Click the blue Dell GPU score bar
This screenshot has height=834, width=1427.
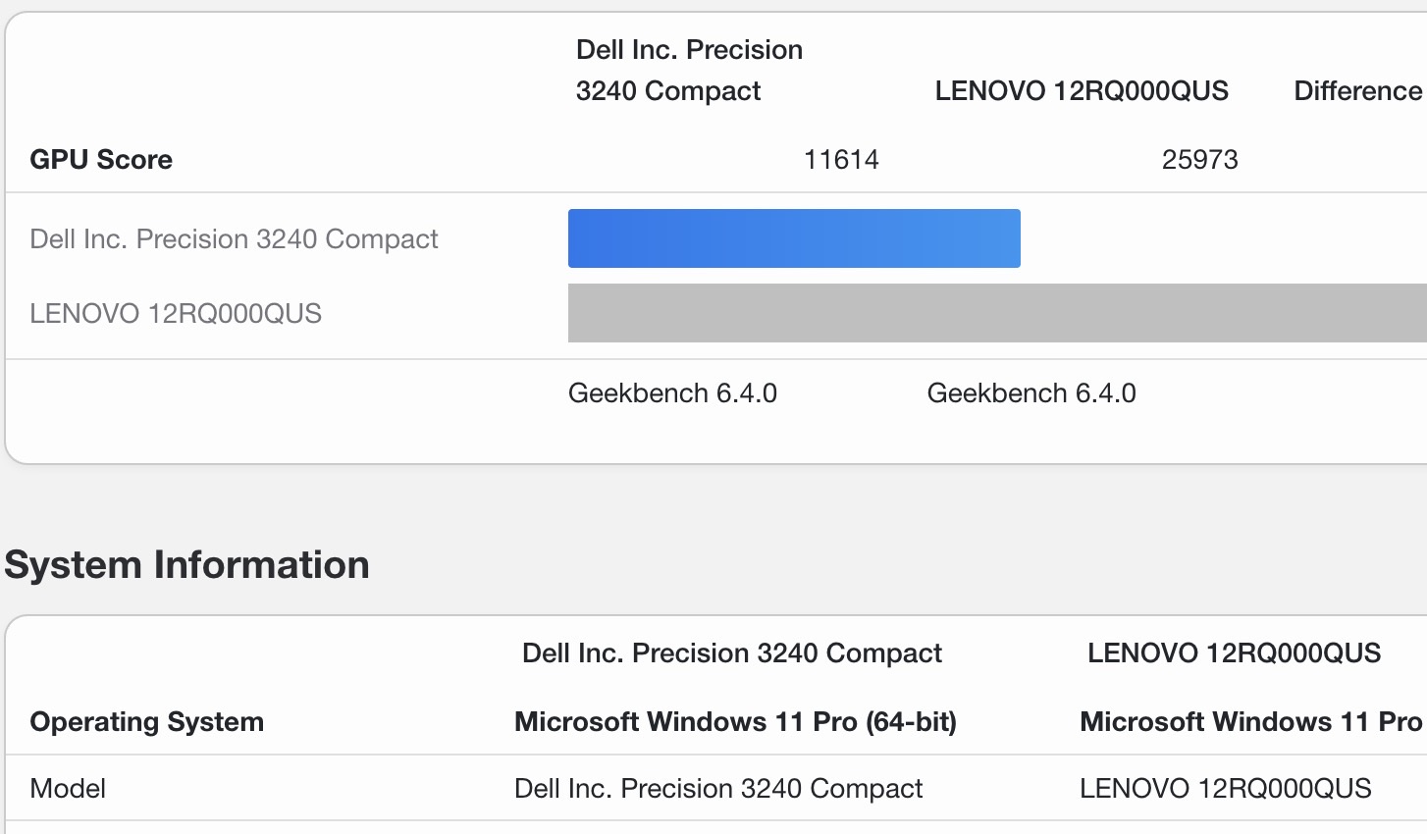(794, 238)
